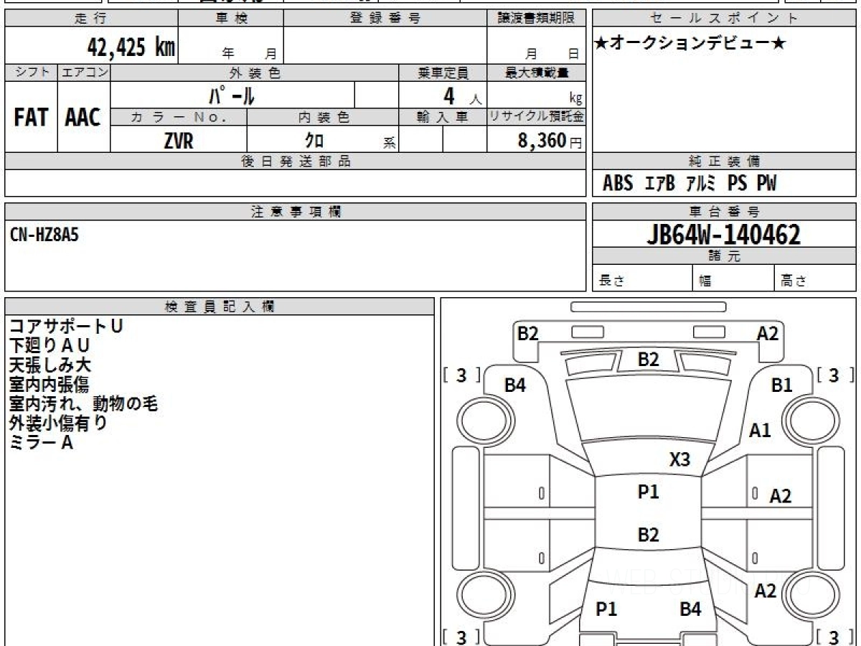
Task: Select the inspector note 外装小傷有り
Action: pos(58,423)
